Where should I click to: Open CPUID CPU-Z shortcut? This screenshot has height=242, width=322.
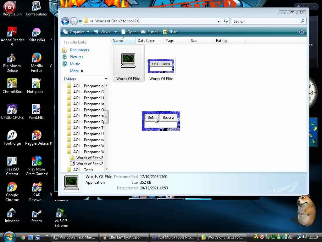coord(12,112)
